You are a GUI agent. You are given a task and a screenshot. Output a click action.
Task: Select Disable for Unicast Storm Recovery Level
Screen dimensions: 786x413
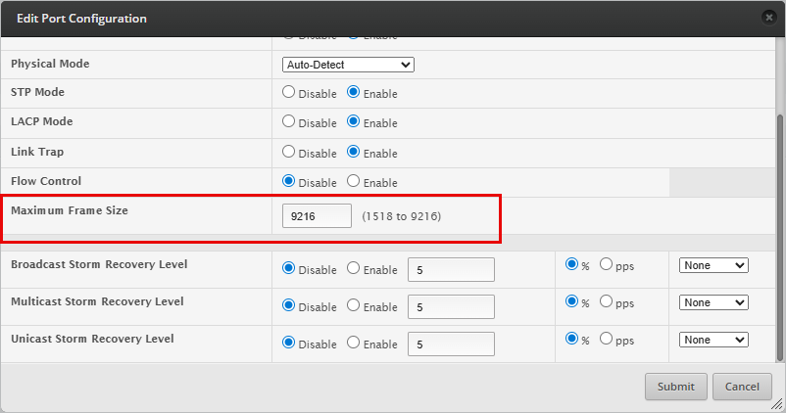pyautogui.click(x=288, y=342)
